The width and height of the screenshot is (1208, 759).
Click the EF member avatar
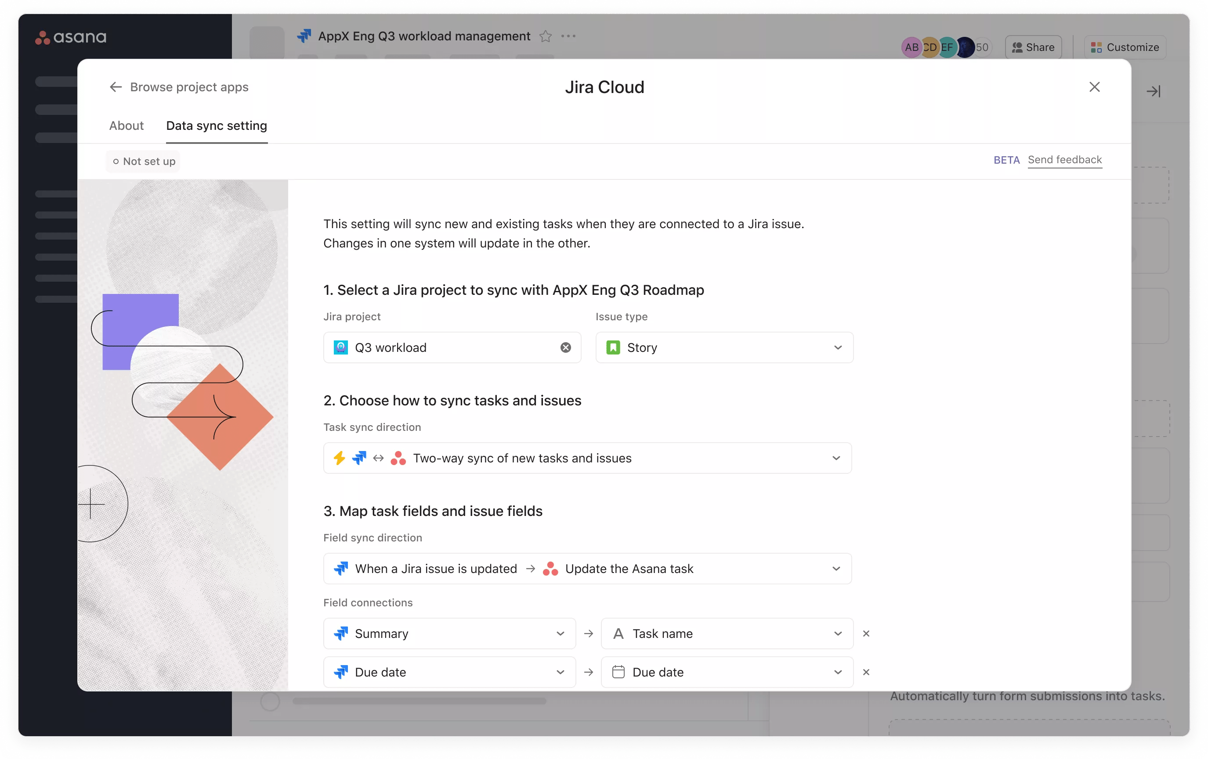point(947,47)
